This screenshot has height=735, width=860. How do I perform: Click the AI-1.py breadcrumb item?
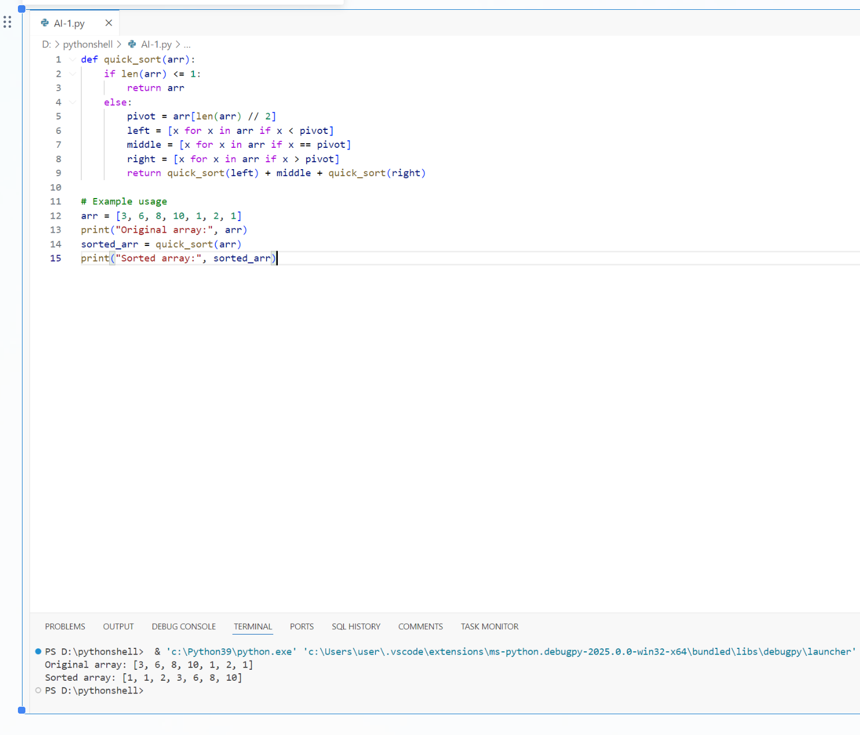[x=157, y=44]
